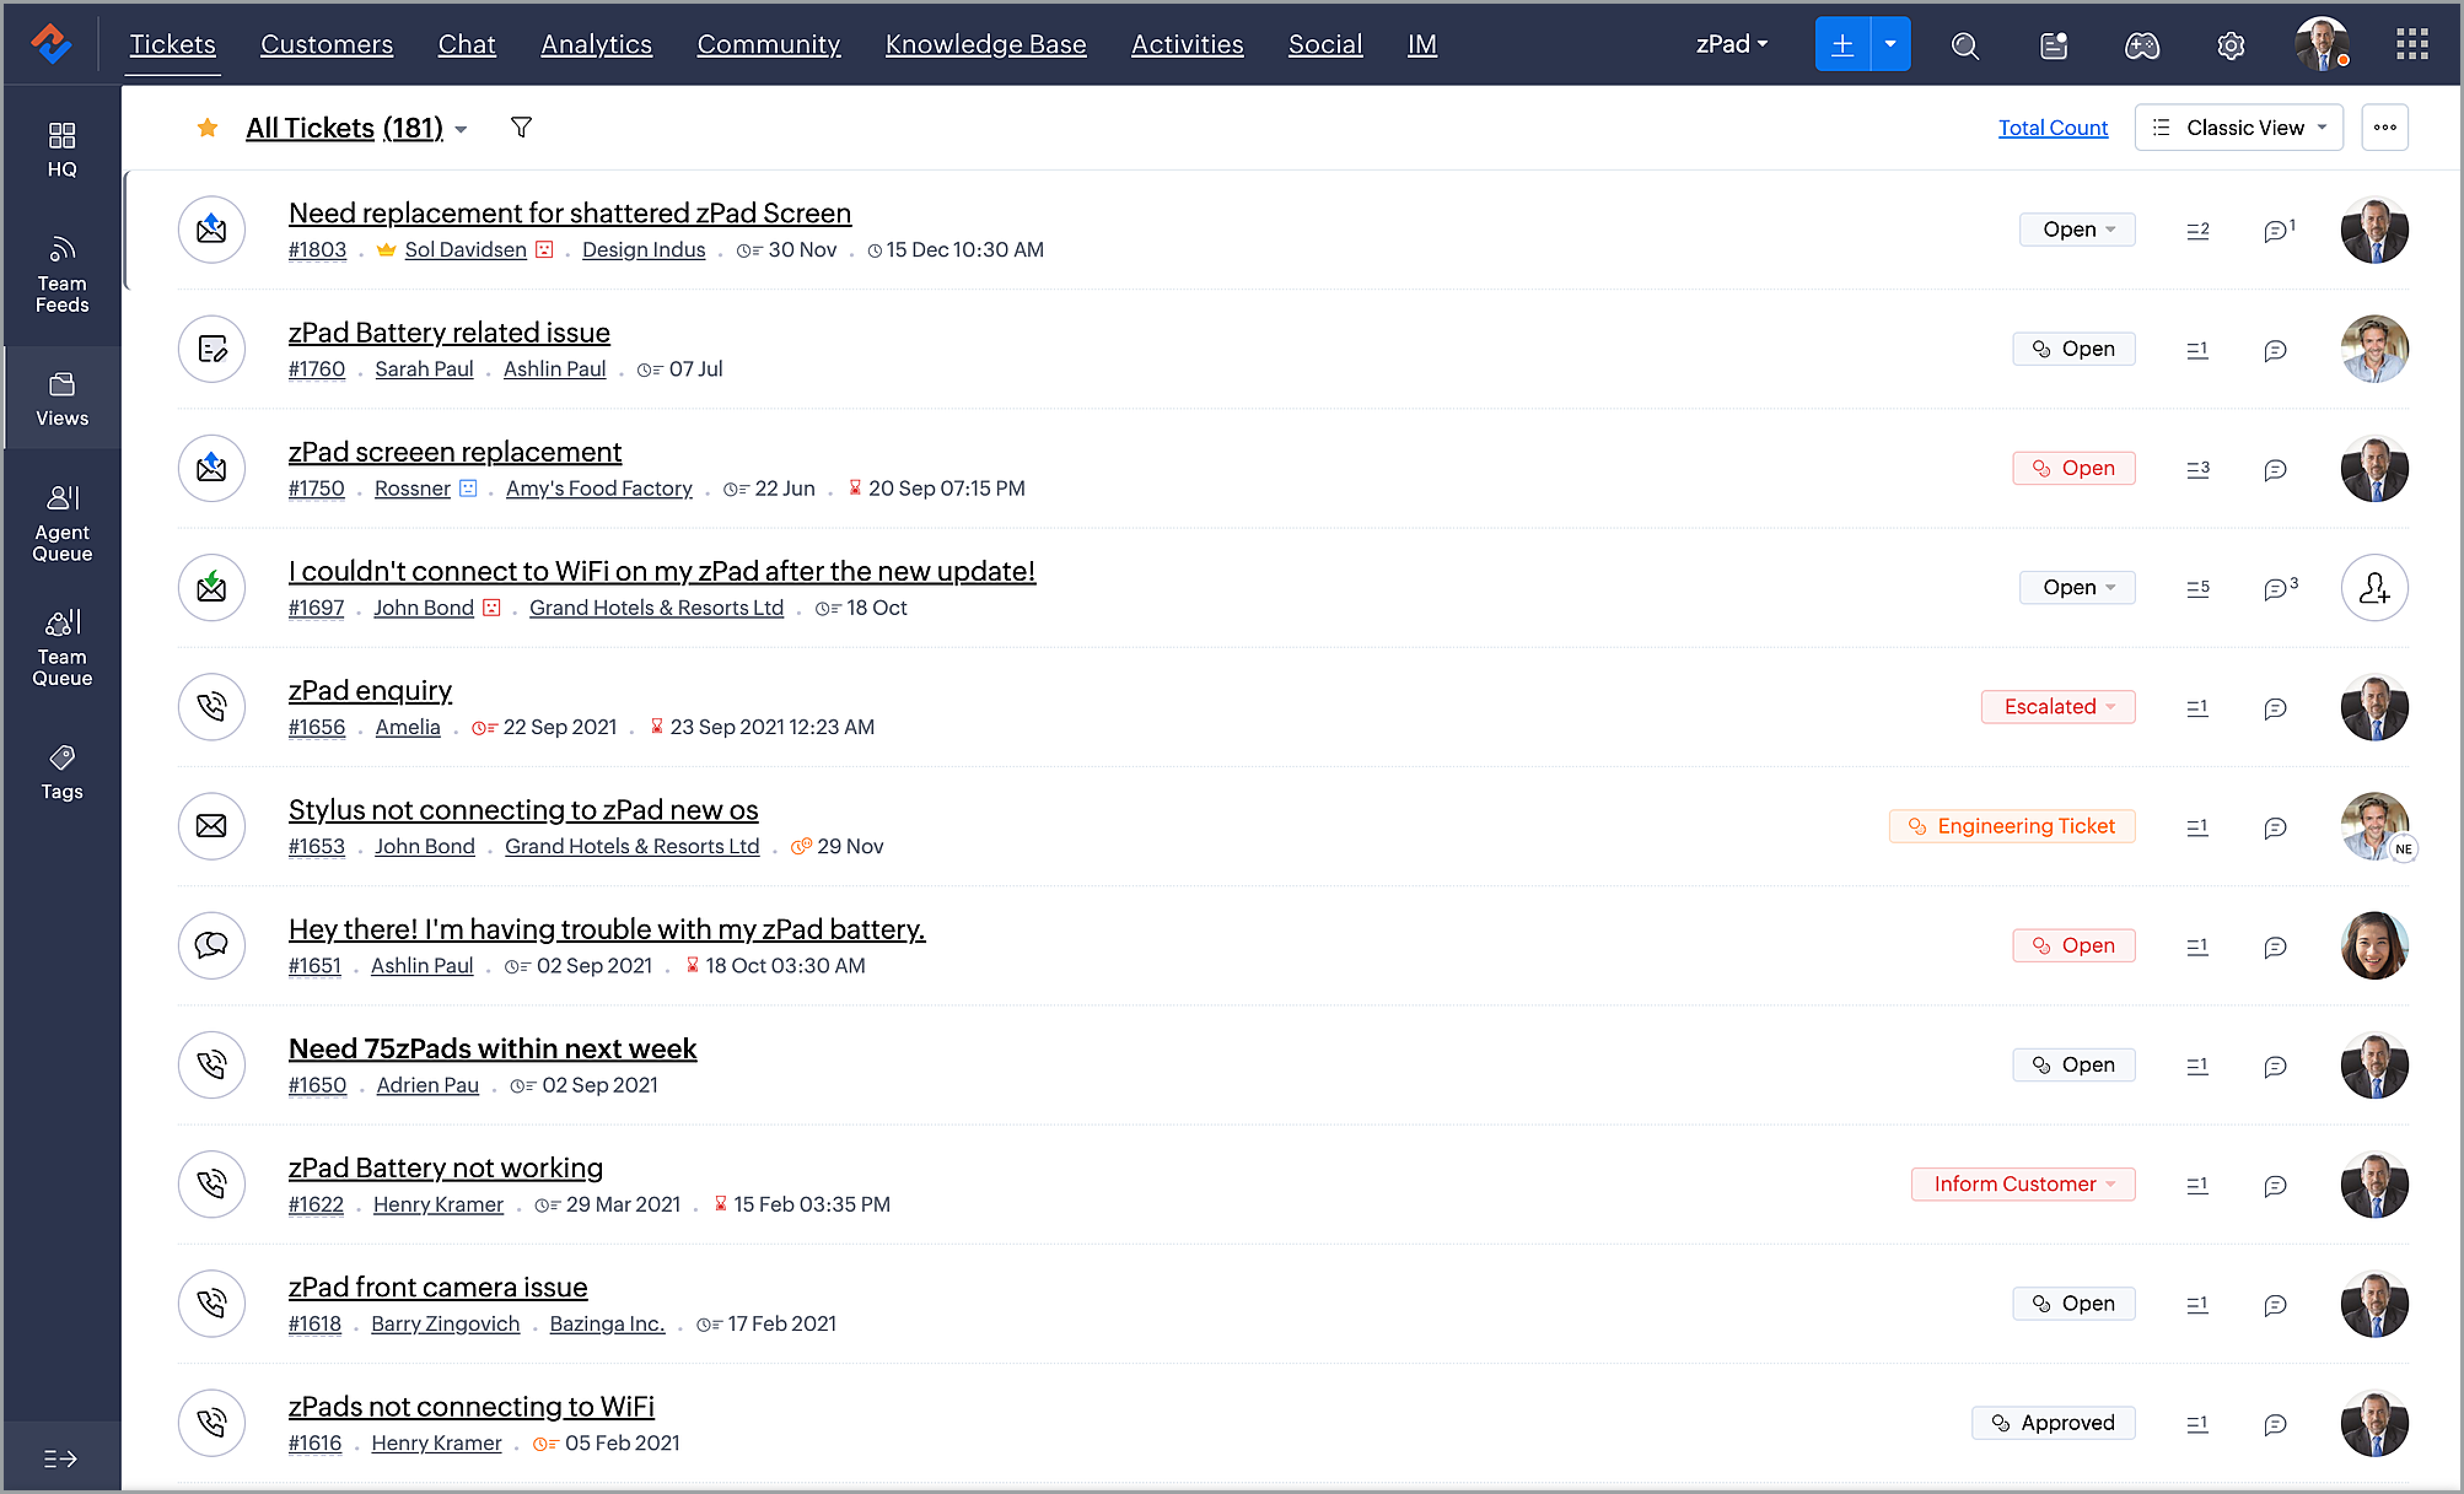The image size is (2464, 1494).
Task: Click the Total Count link
Action: pyautogui.click(x=2052, y=128)
